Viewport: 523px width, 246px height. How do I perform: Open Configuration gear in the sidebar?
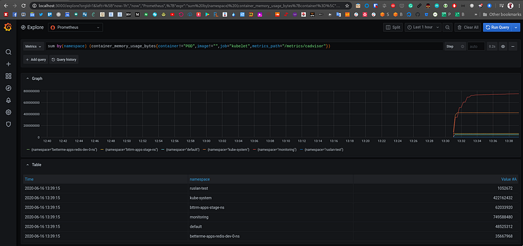[8, 112]
